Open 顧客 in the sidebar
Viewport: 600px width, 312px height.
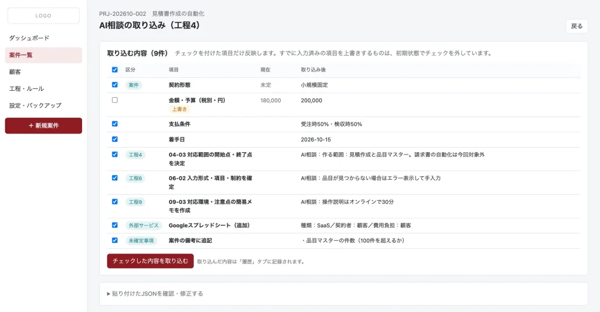[x=43, y=72]
